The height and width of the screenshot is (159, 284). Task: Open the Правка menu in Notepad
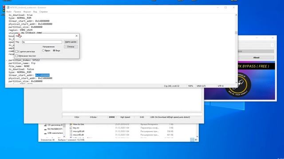17,12
